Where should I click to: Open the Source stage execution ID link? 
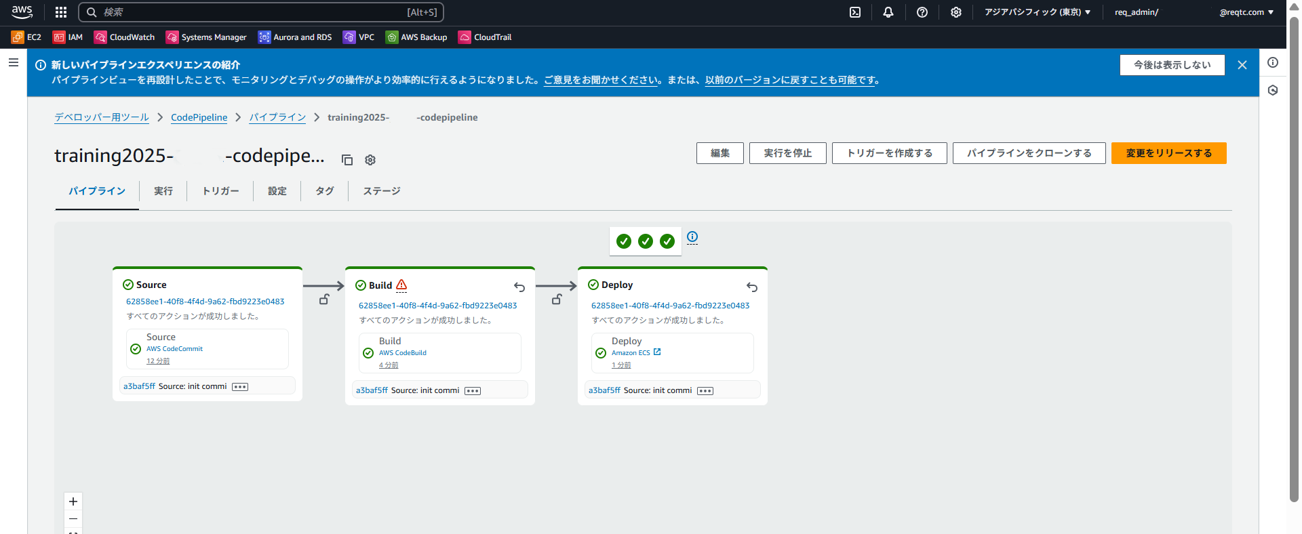point(205,302)
